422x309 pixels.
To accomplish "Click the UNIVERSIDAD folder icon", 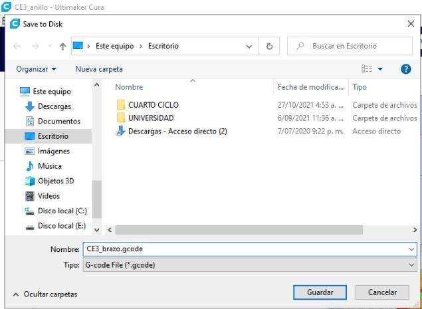I will (121, 118).
